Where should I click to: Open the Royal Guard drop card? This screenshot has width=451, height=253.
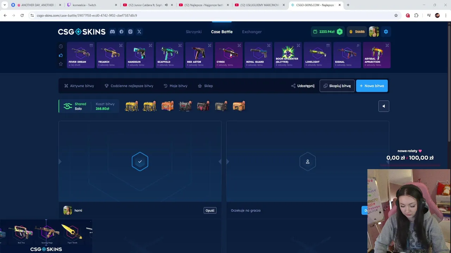pyautogui.click(x=258, y=55)
